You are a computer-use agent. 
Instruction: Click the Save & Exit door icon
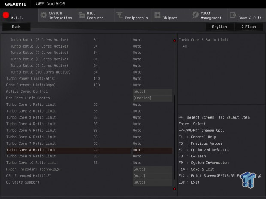coord(233,15)
